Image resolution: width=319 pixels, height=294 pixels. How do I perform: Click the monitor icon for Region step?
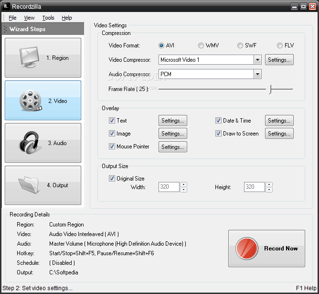[x=29, y=57]
